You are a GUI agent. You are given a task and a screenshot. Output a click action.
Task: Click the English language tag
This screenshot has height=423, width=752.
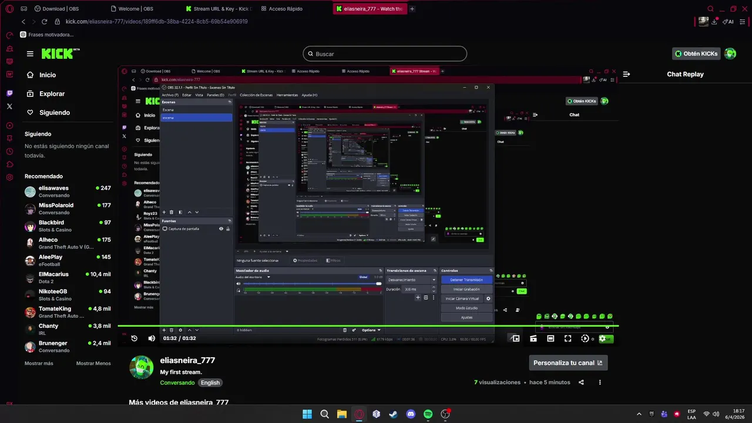[x=210, y=382]
